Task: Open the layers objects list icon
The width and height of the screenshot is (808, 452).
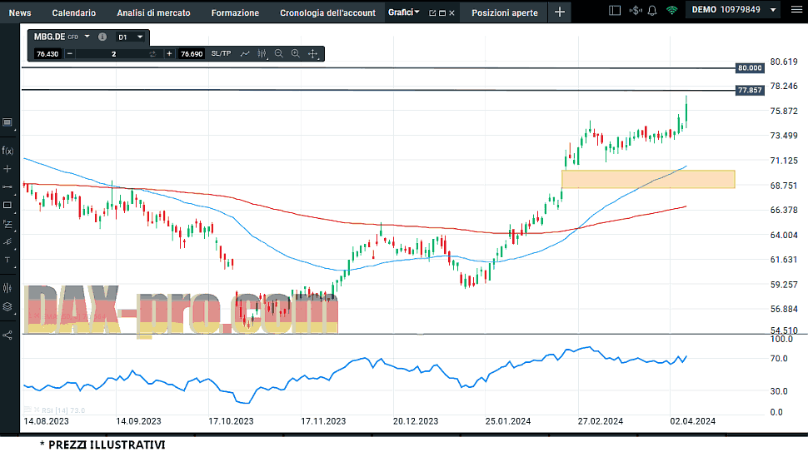Action: tap(7, 307)
